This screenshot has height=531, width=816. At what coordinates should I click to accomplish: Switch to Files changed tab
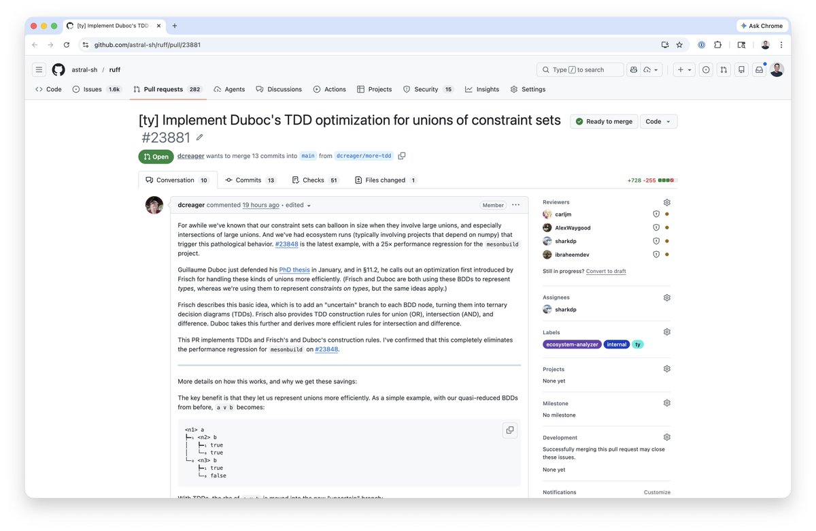(386, 180)
